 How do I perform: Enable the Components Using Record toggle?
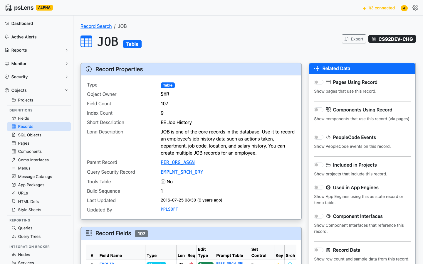319,110
